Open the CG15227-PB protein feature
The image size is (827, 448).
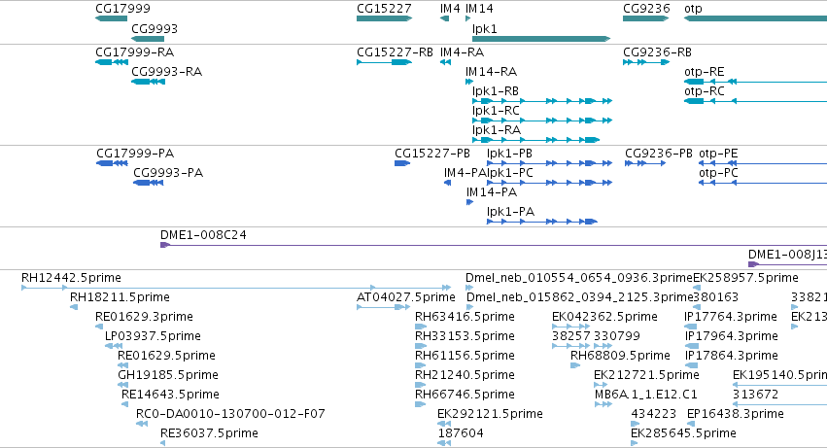click(x=402, y=163)
